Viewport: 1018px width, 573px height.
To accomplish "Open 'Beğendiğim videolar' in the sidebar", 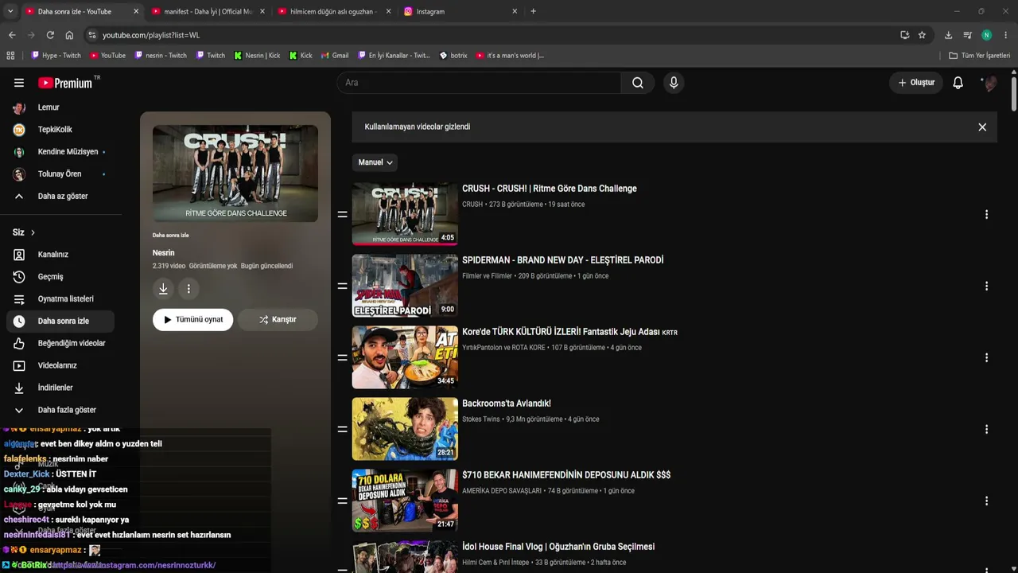I will [x=60, y=344].
